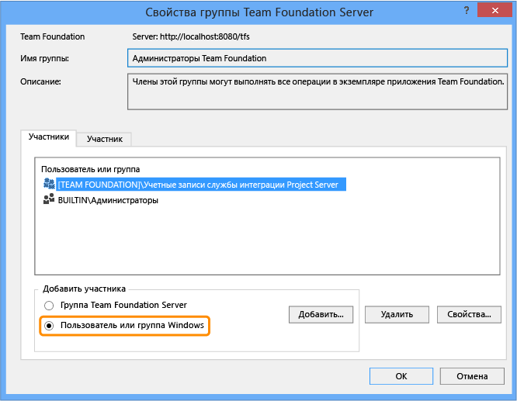517x401 pixels.
Task: Click the Server: http://localhost:8080/tfs text
Action: [x=191, y=36]
